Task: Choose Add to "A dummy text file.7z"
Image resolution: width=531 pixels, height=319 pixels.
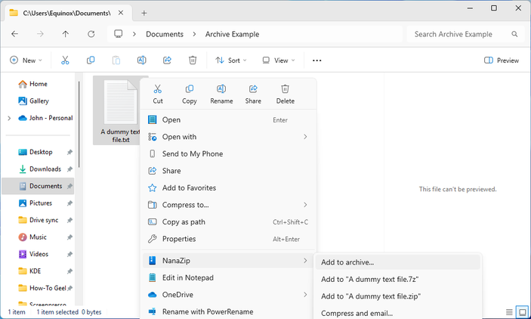Action: click(397, 279)
